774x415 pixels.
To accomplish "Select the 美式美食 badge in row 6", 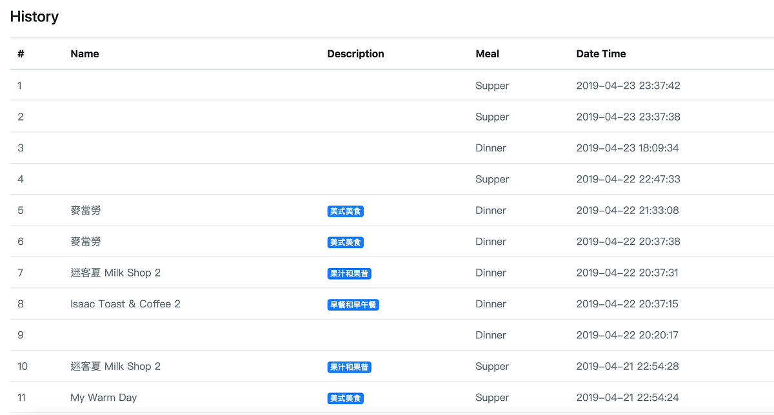I will point(345,242).
